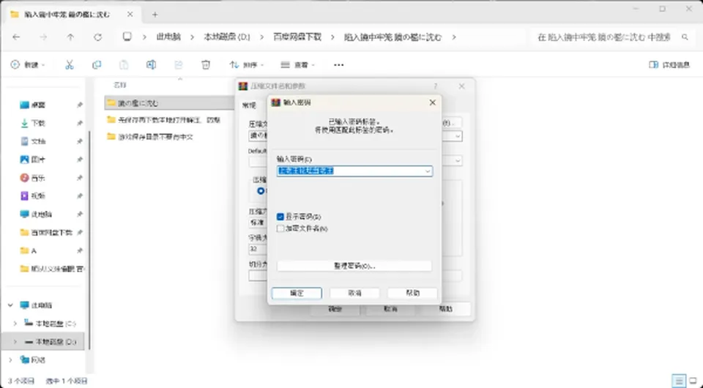The image size is (703, 388).
Task: Copy the selected item using the toolbar icon
Action: (x=97, y=65)
